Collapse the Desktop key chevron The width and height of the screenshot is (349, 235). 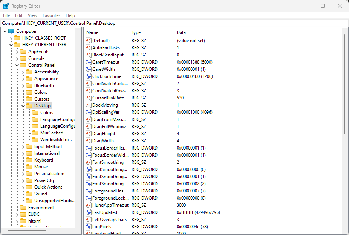23,106
